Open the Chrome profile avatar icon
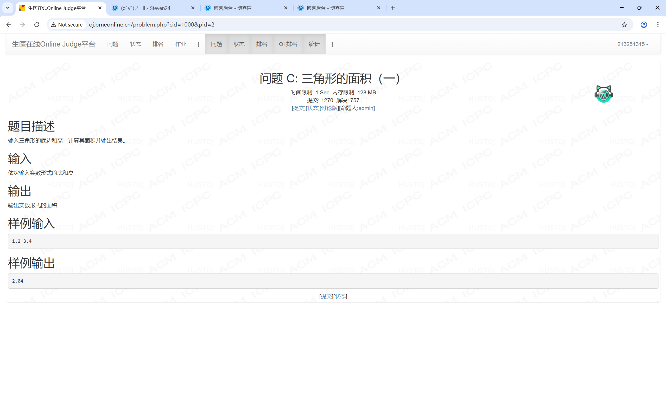 click(644, 25)
